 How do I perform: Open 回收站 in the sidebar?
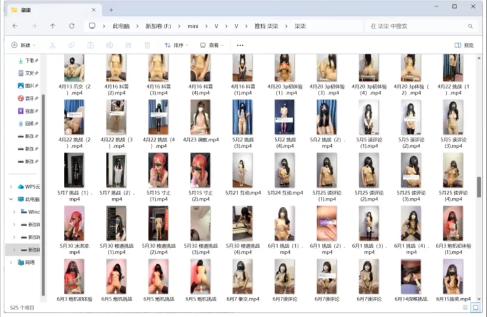pyautogui.click(x=28, y=124)
